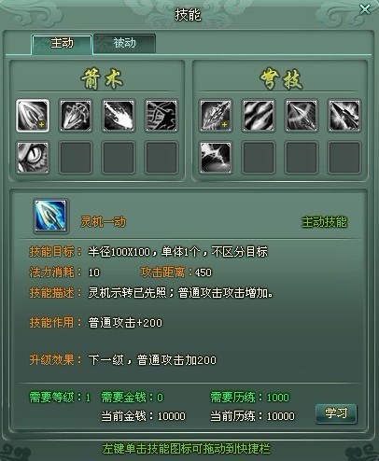
Task: Close the 技能 skill window
Action: [365, 9]
